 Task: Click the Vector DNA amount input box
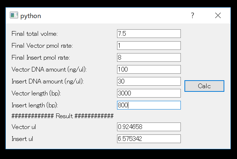point(149,69)
